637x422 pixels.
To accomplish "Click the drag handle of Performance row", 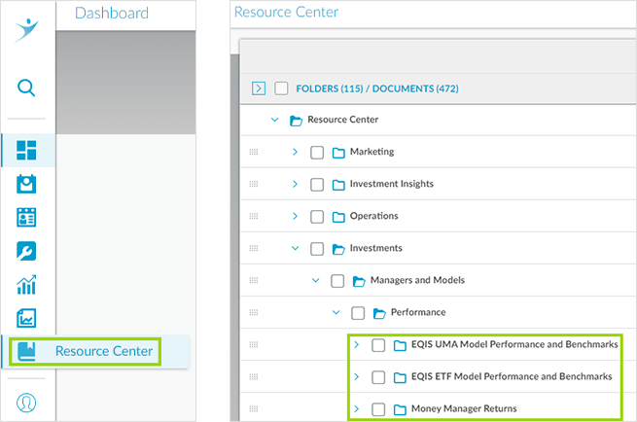I will pos(254,312).
